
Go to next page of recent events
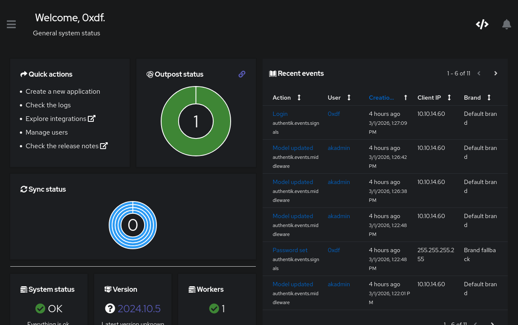pyautogui.click(x=495, y=73)
